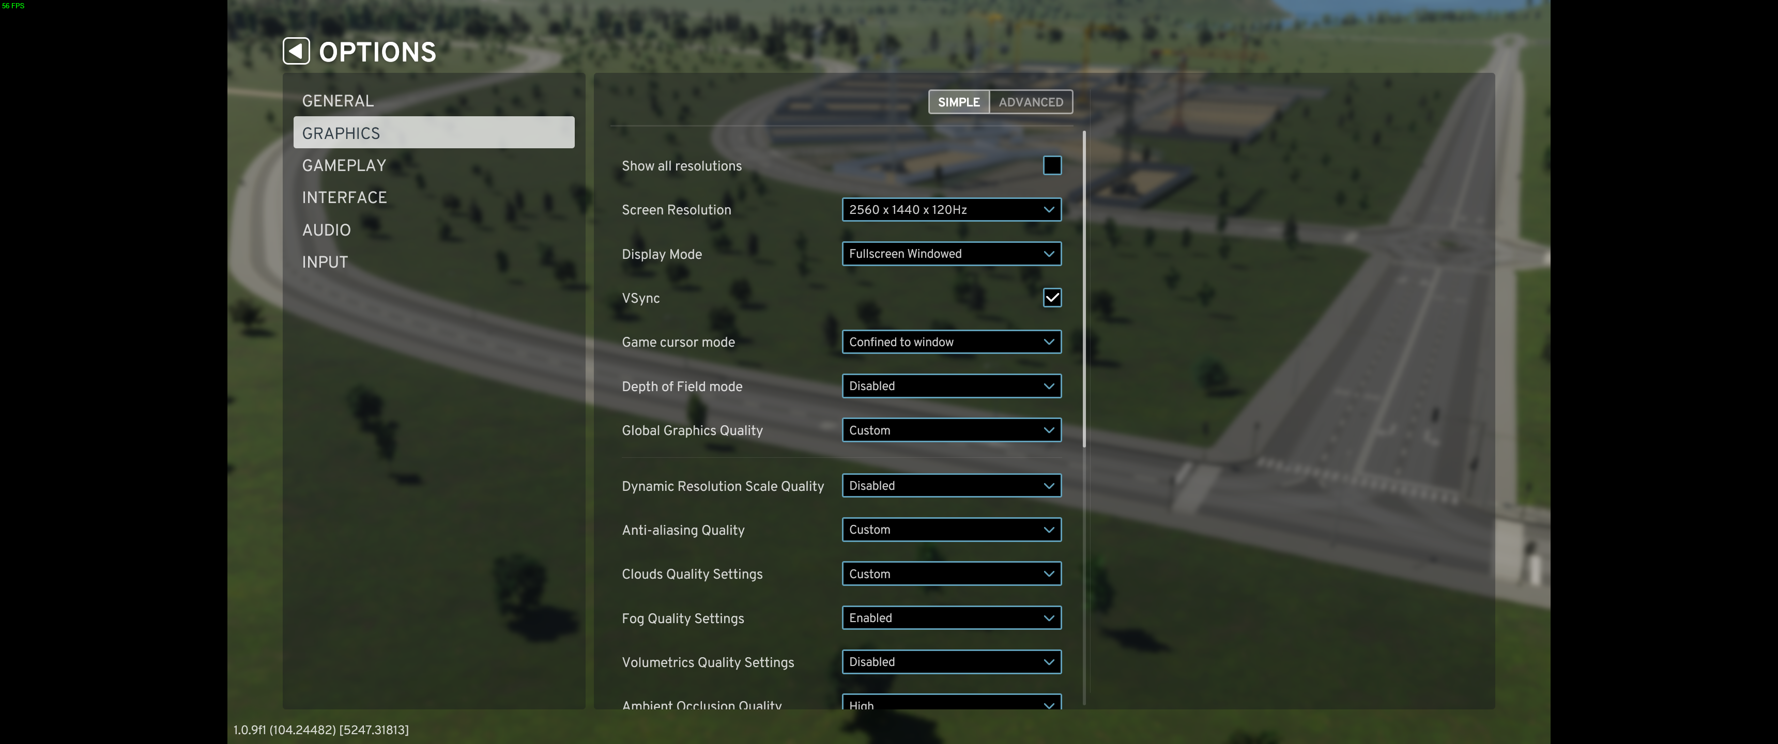The image size is (1778, 744).
Task: Enable the Show all resolutions checkbox
Action: point(1052,166)
